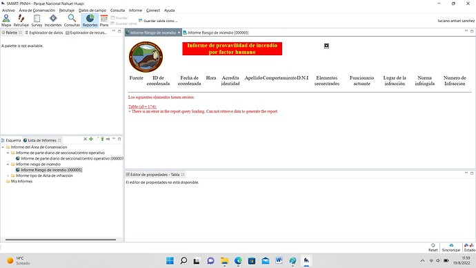Image resolution: width=476 pixels, height=268 pixels.
Task: Collapse Informe de parte diario folder
Action: (8, 153)
